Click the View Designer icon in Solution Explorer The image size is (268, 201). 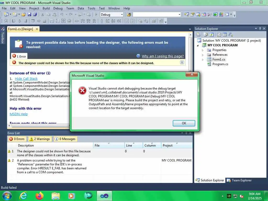(225, 35)
